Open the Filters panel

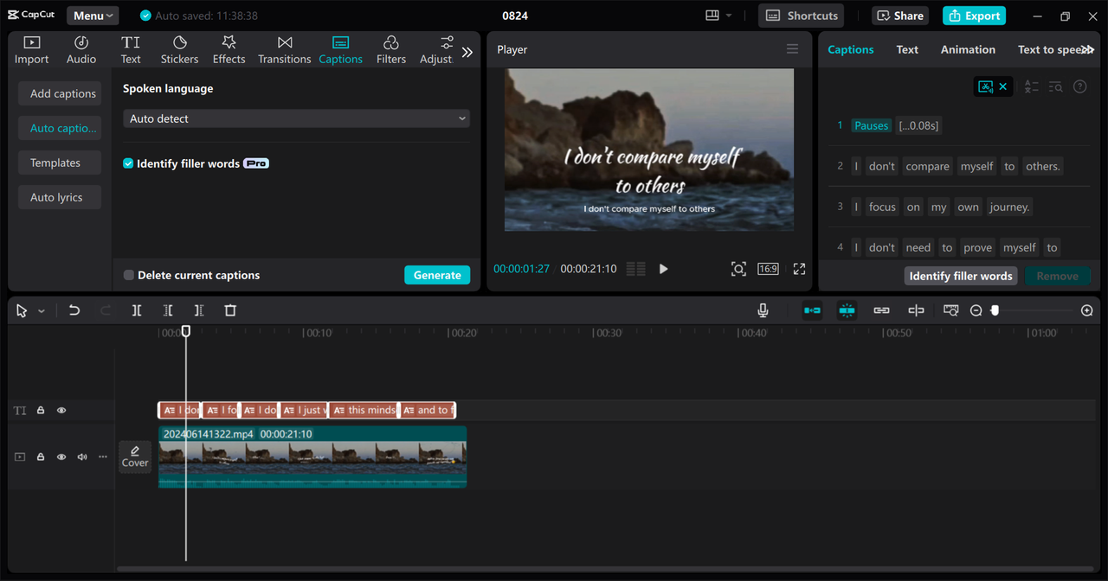pos(390,50)
